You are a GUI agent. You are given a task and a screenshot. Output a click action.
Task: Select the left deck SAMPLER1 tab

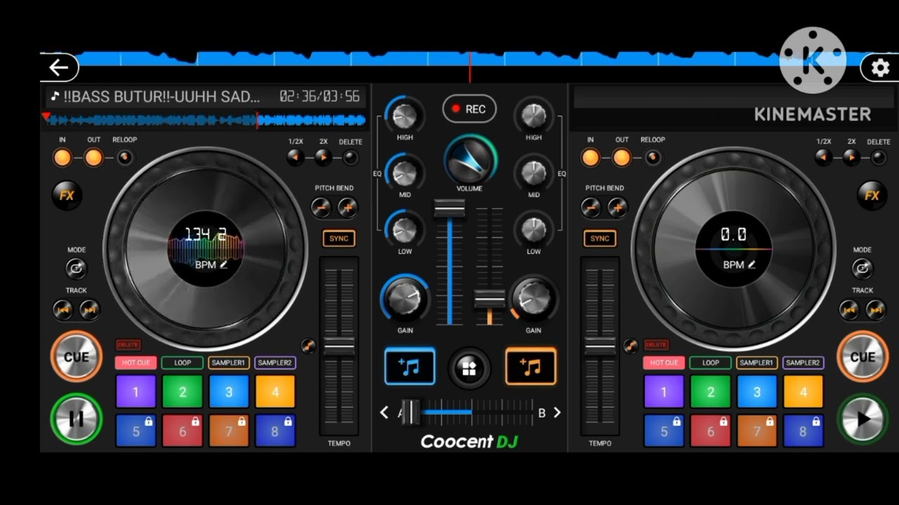pyautogui.click(x=228, y=363)
